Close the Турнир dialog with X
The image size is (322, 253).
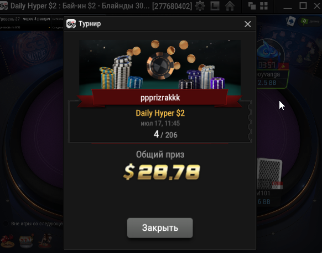(248, 24)
